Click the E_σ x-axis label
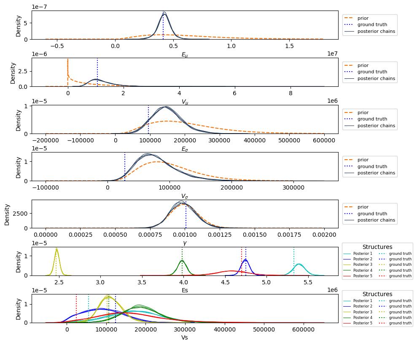Viewport: 417px width, 345px height. (x=185, y=150)
